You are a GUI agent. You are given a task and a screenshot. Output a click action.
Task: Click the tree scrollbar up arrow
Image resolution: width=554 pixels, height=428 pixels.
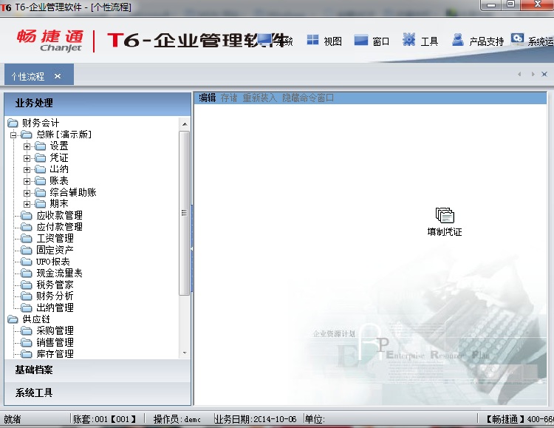tap(185, 123)
